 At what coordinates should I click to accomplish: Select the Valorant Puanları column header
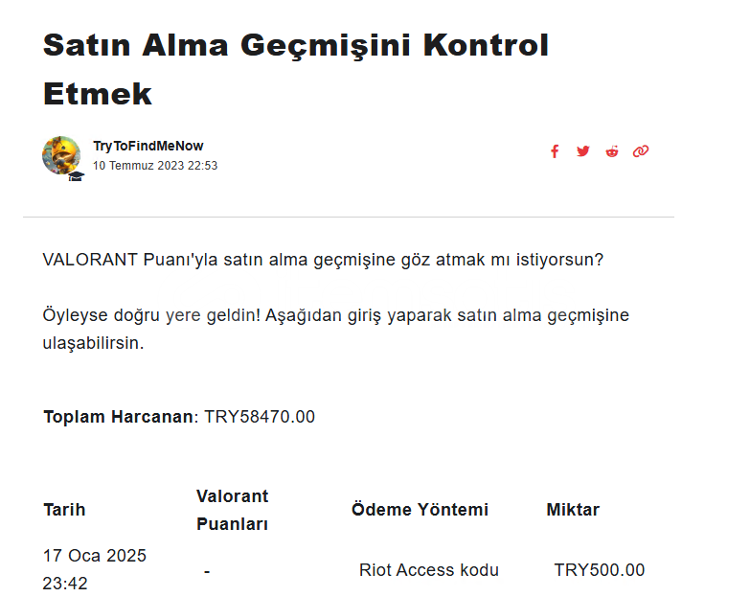point(232,510)
